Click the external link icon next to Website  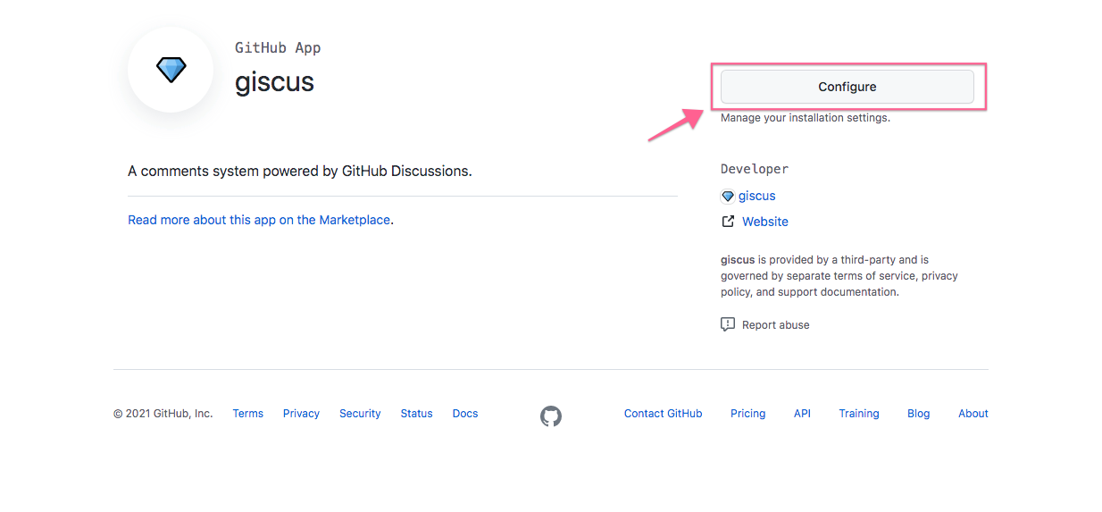728,221
